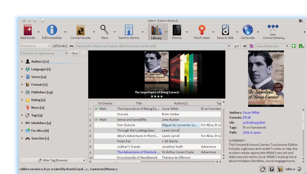This screenshot has width=307, height=174.
Task: Click the Convert books icon
Action: pos(80,30)
